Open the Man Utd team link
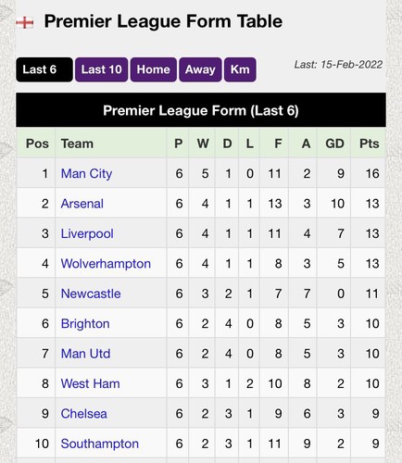 click(85, 354)
